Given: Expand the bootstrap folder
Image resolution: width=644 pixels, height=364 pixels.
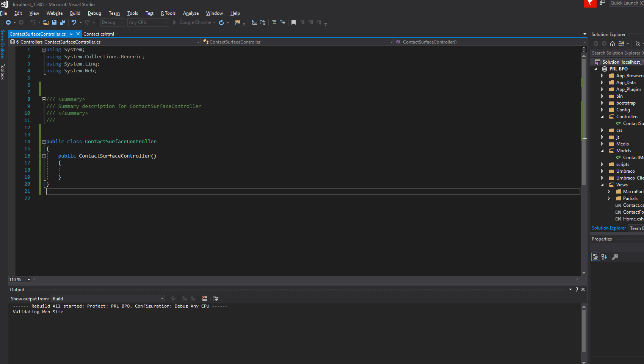Looking at the screenshot, I should click(x=602, y=103).
